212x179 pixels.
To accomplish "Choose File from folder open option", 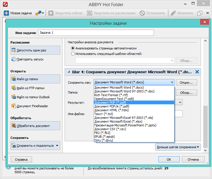I will tap(35, 79).
